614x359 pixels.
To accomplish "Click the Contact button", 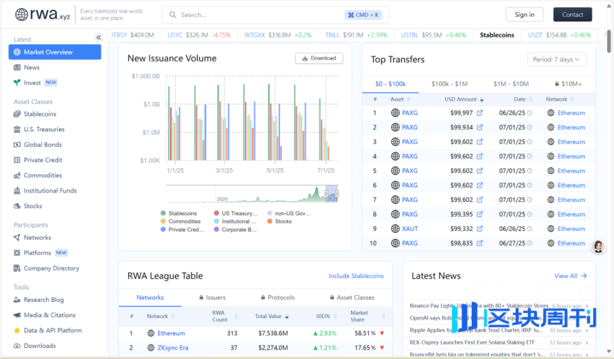I will [573, 14].
